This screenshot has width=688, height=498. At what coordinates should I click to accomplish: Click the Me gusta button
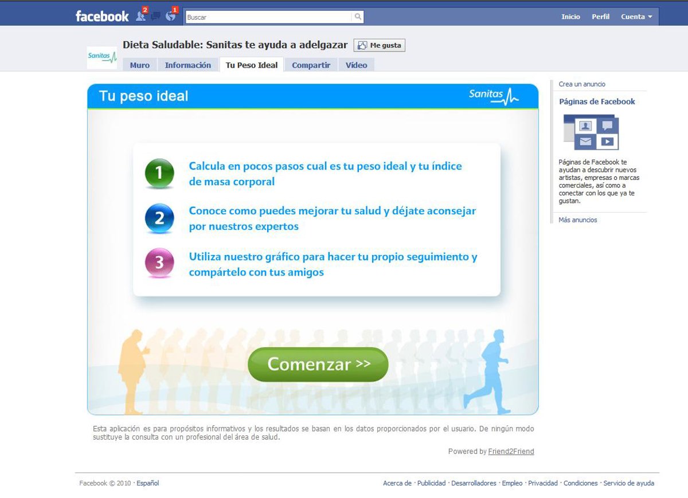pyautogui.click(x=380, y=45)
